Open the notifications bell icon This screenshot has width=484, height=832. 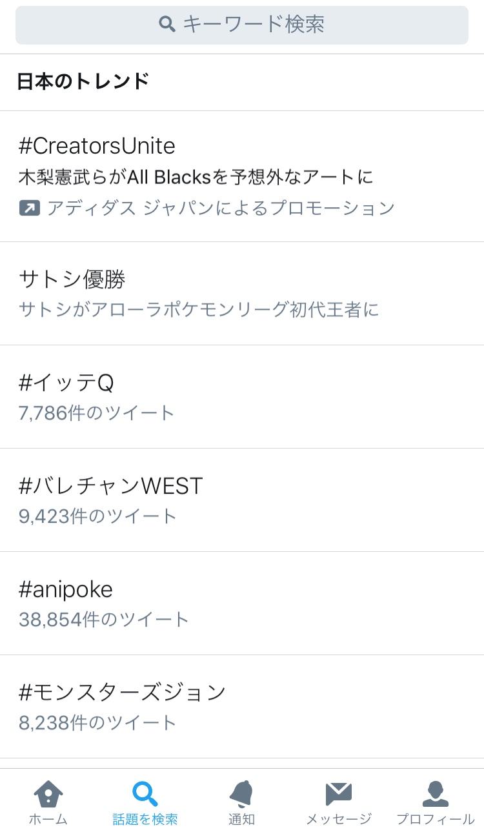[241, 793]
